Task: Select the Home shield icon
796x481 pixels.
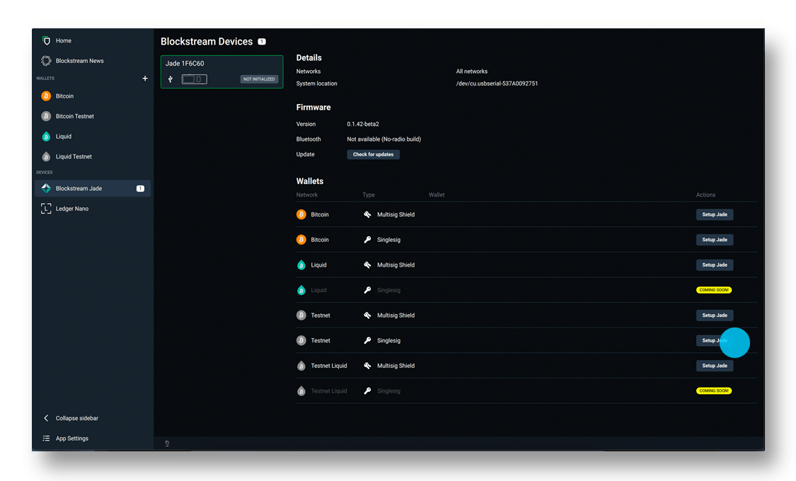Action: pos(46,40)
